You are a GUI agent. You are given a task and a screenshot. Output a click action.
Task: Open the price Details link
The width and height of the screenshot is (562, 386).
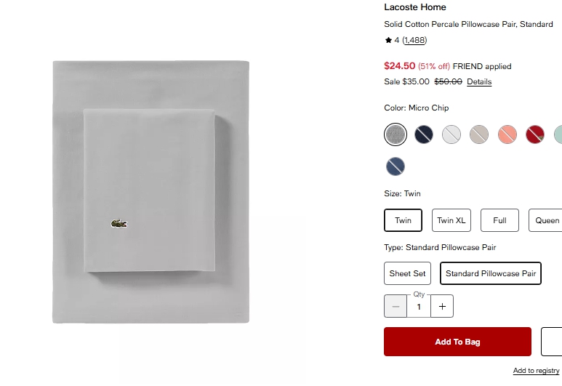(479, 81)
